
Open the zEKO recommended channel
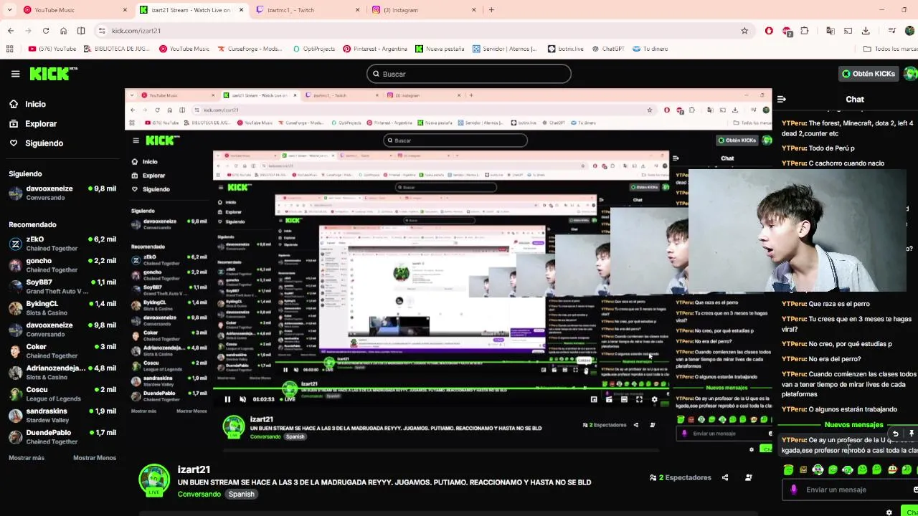click(62, 243)
